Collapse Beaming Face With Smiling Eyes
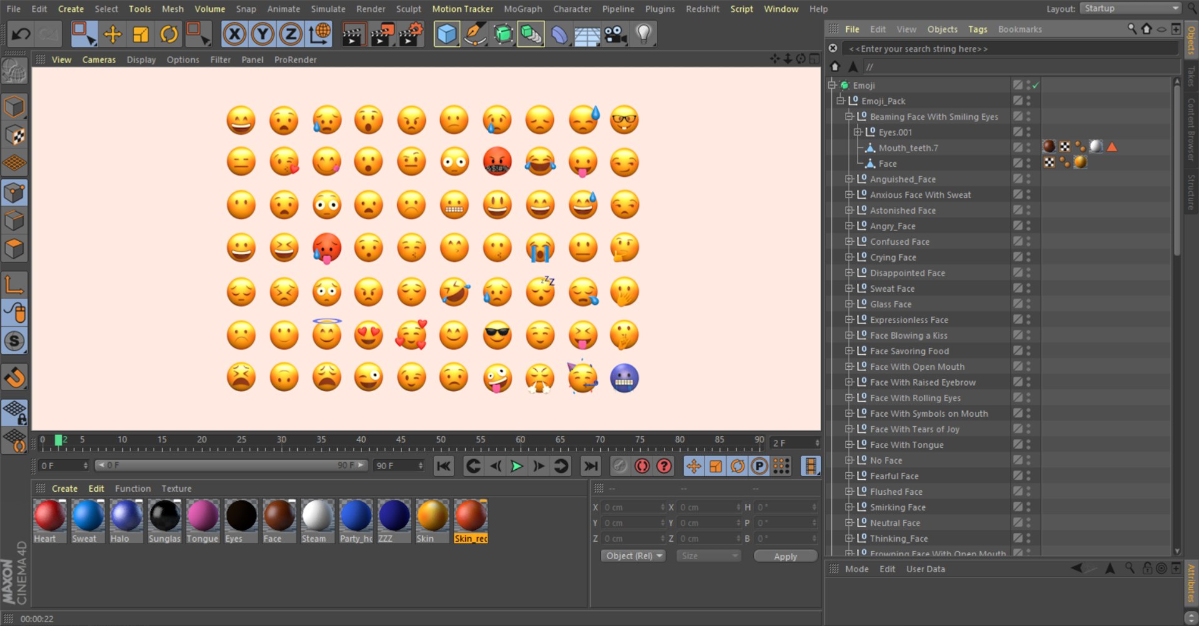 pyautogui.click(x=849, y=116)
